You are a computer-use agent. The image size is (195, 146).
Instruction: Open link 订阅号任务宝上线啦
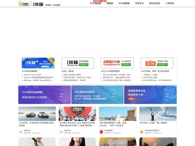pyautogui.click(x=150, y=78)
